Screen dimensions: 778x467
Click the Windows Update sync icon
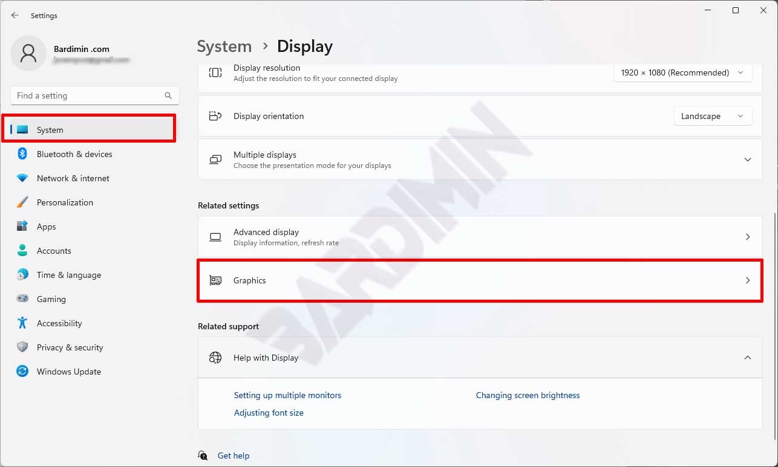tap(22, 372)
